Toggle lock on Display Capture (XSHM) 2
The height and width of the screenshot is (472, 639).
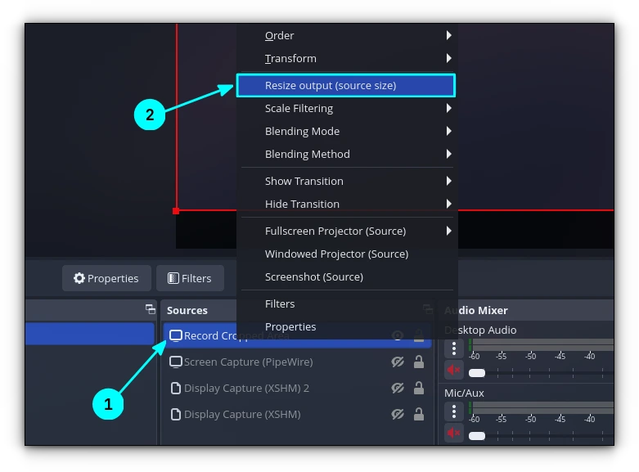[419, 388]
